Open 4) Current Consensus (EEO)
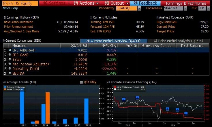Screen dimensions: 212x127 (x=22, y=41)
